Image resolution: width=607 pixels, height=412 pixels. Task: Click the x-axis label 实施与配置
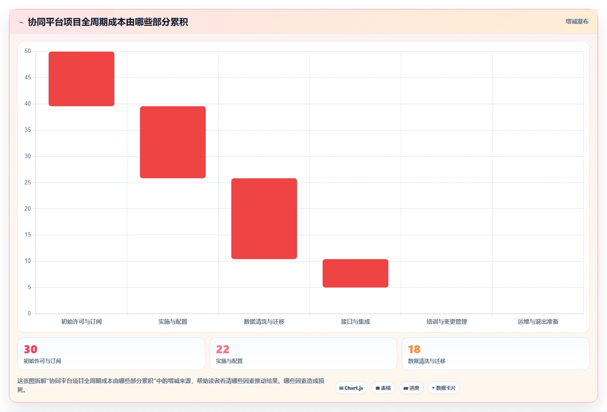(173, 322)
